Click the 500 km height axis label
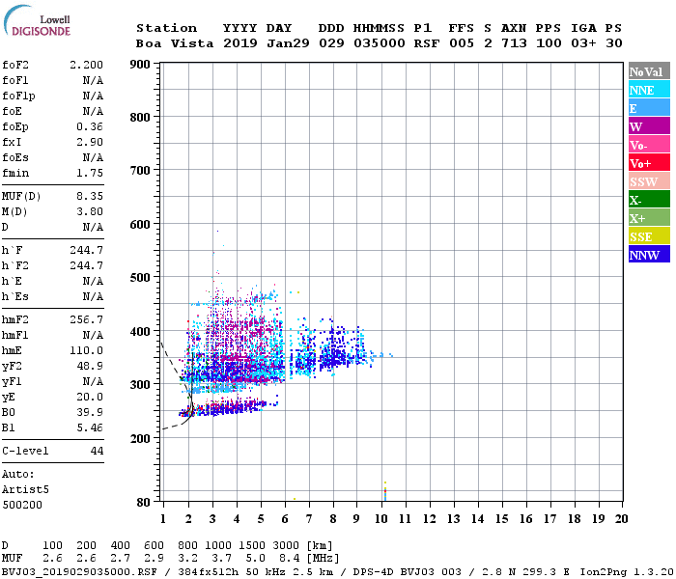Screen dimensions: 676x579 pos(140,278)
